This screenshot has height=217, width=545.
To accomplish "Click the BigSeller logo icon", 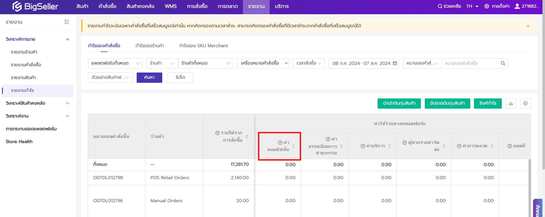I will point(17,6).
